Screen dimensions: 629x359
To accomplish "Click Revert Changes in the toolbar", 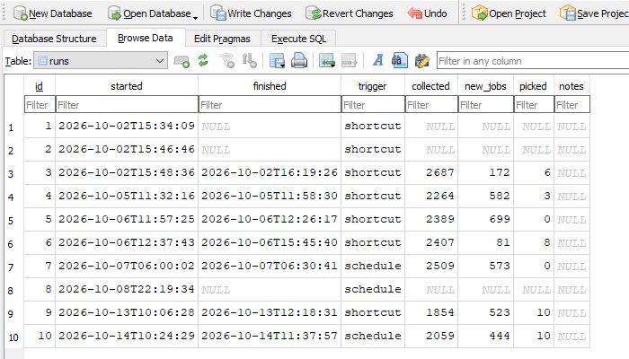I will 350,13.
